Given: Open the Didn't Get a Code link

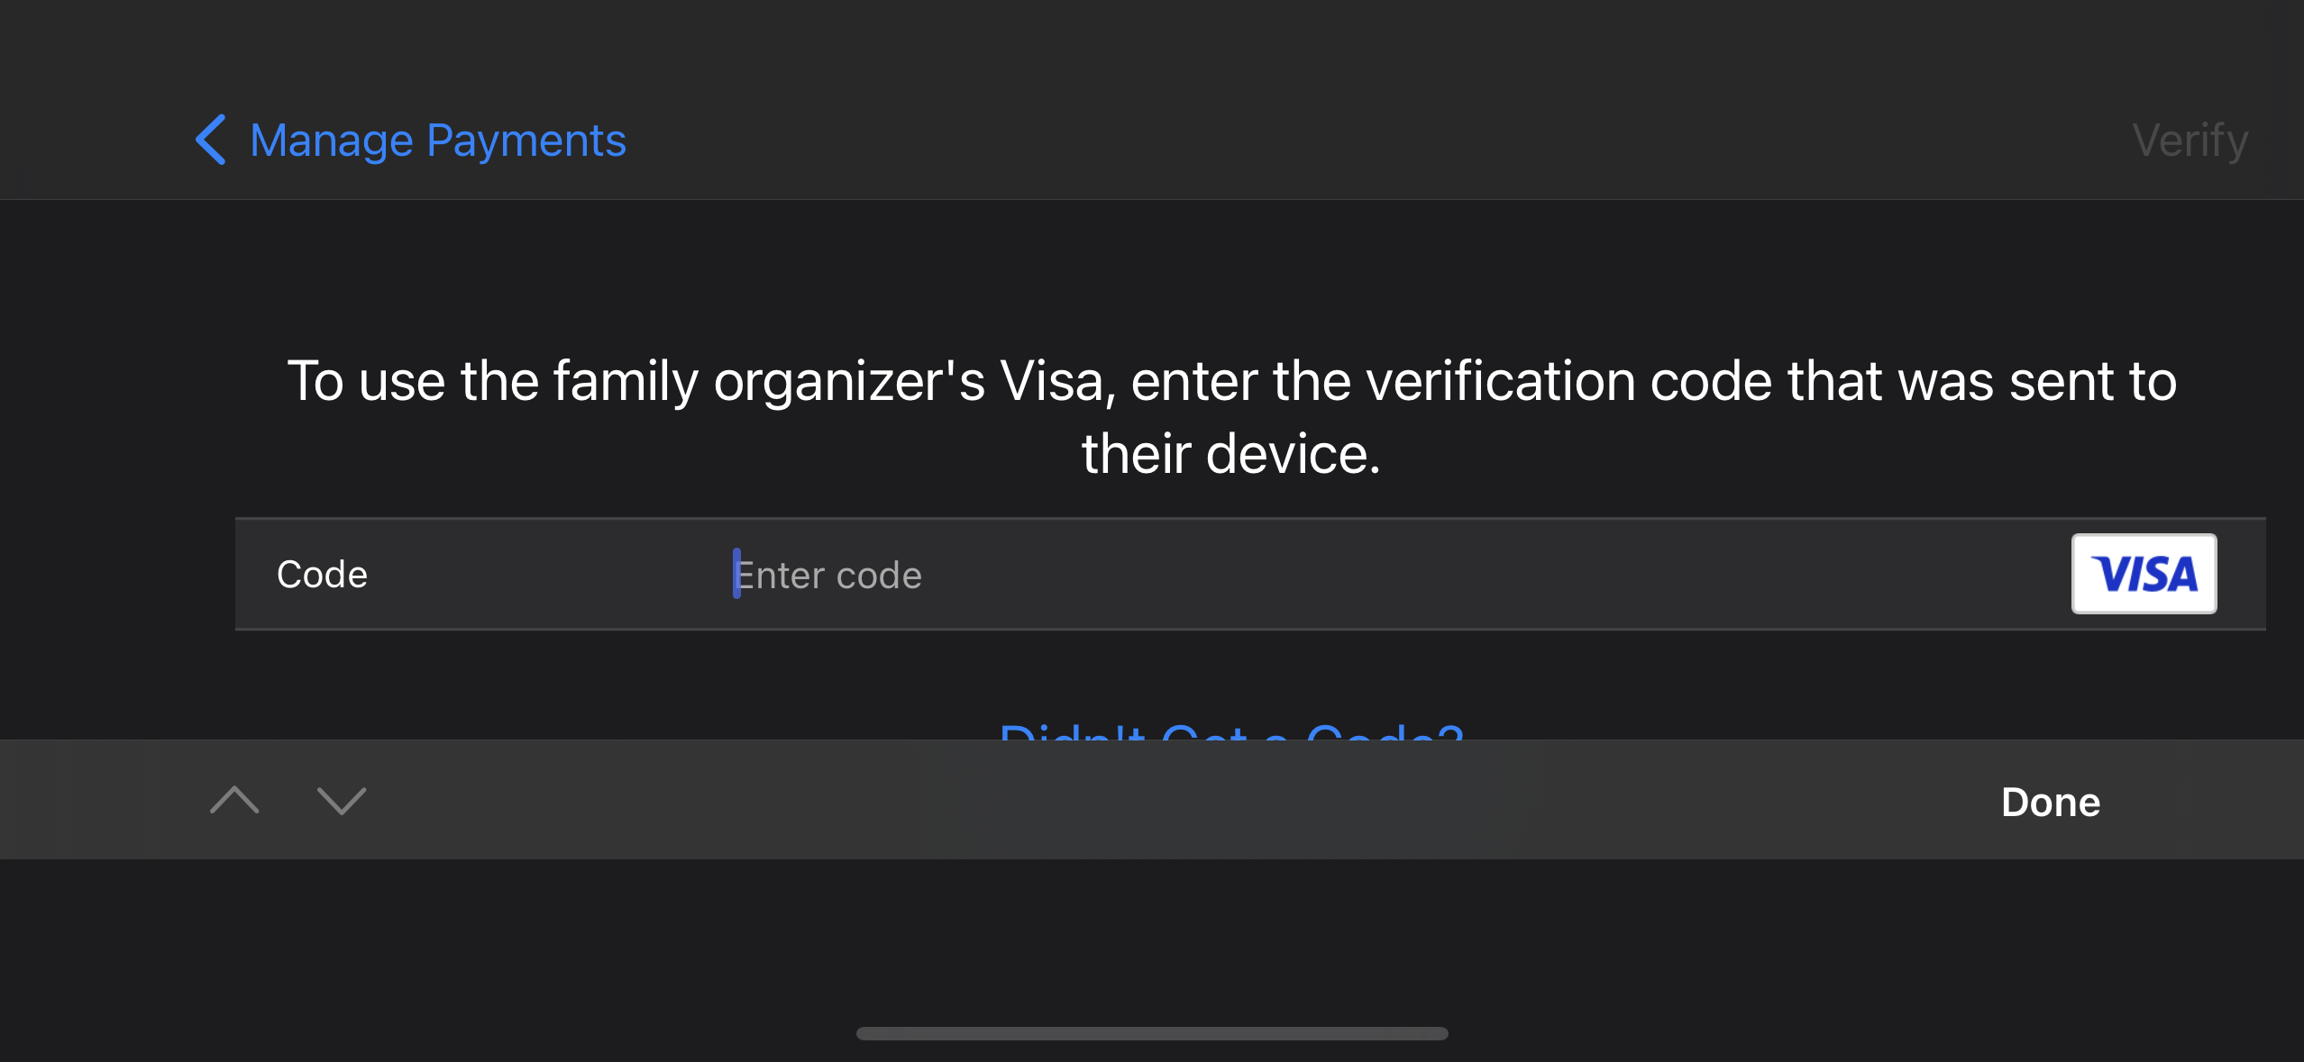Looking at the screenshot, I should pyautogui.click(x=1230, y=731).
